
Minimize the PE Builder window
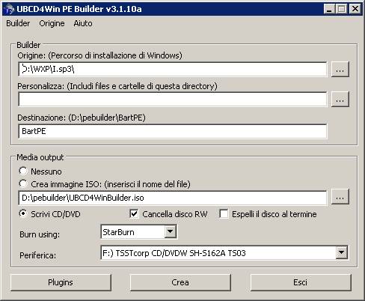click(x=329, y=9)
